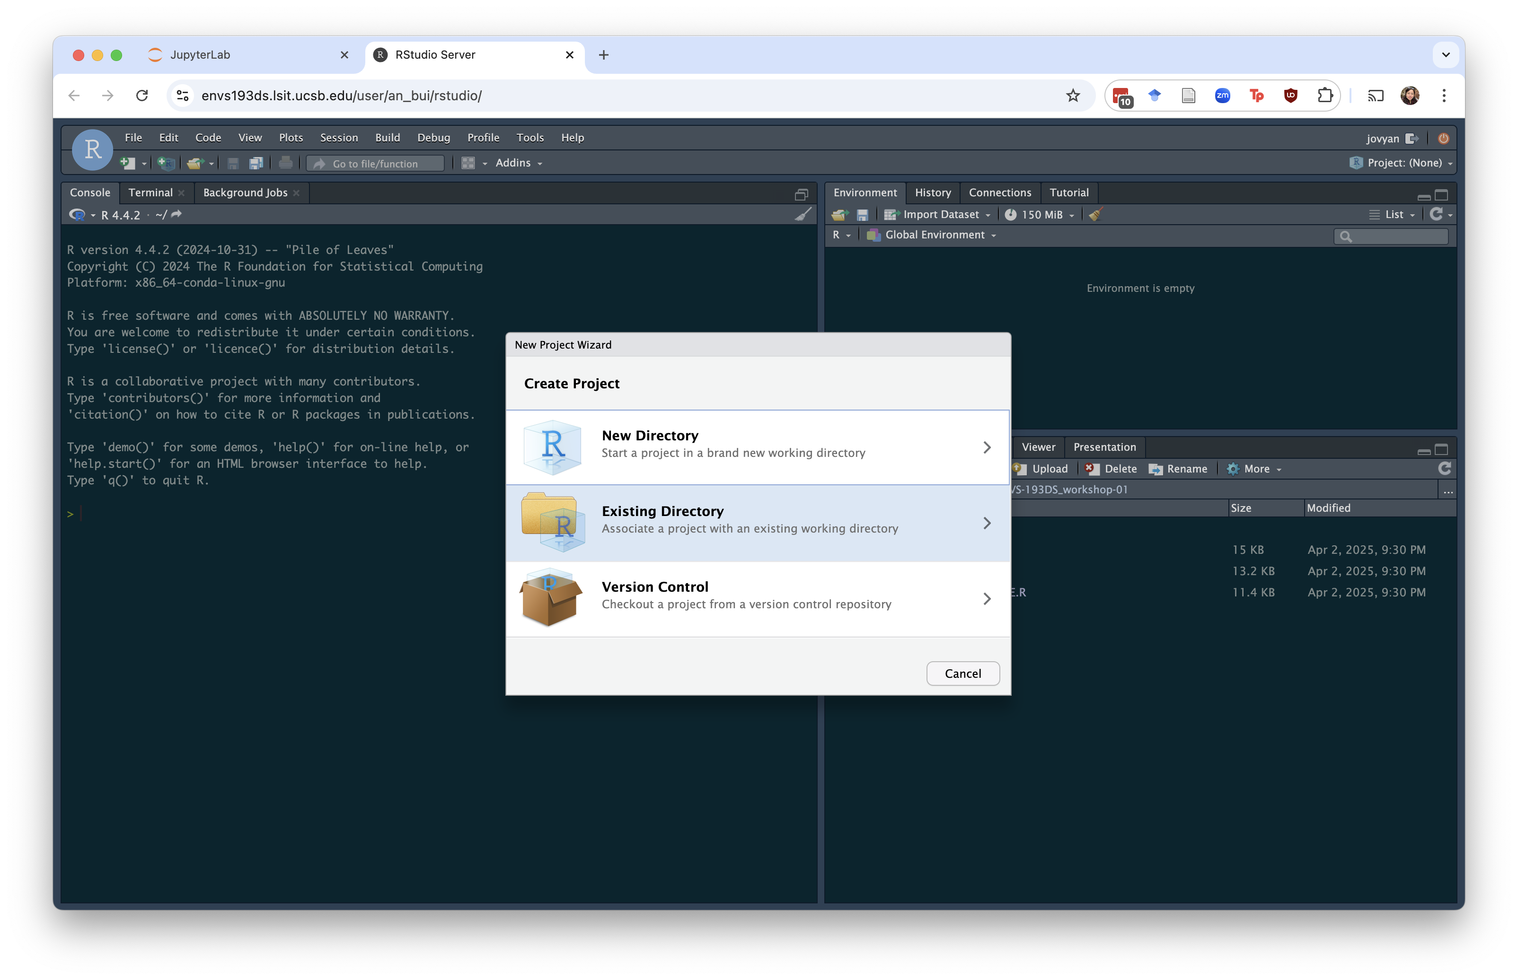Cancel the New Project Wizard
This screenshot has width=1518, height=980.
(962, 673)
